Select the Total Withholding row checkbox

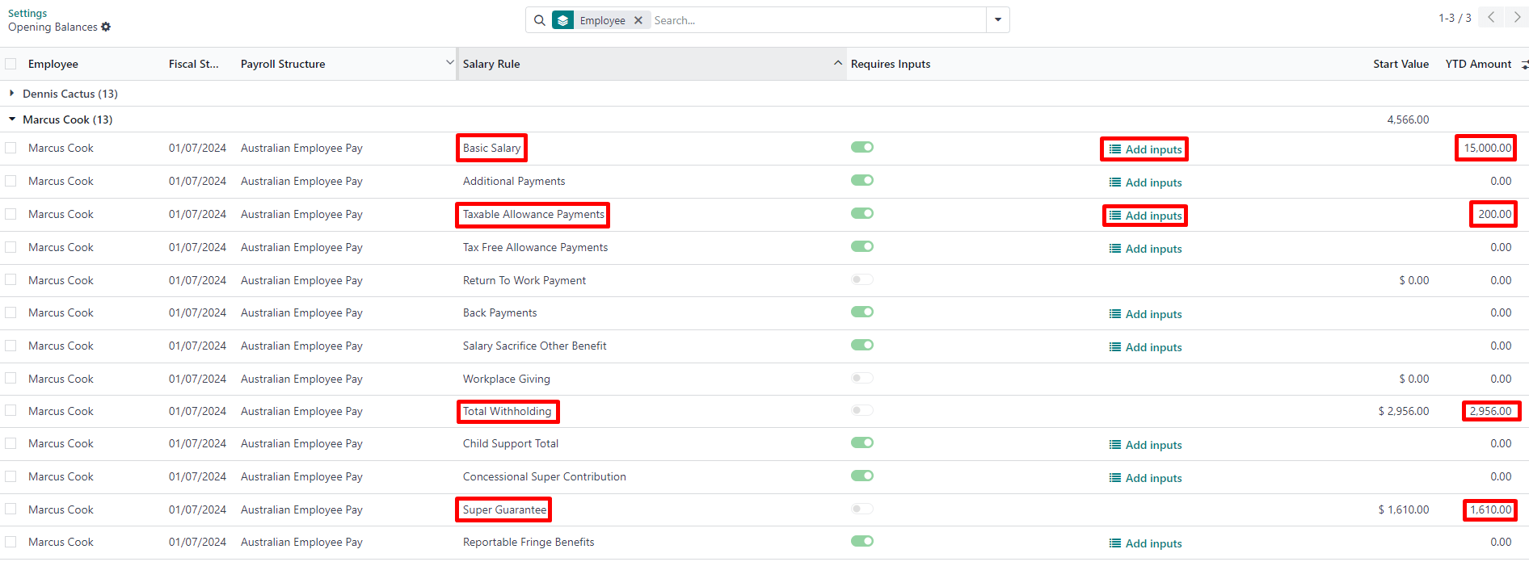pyautogui.click(x=11, y=410)
